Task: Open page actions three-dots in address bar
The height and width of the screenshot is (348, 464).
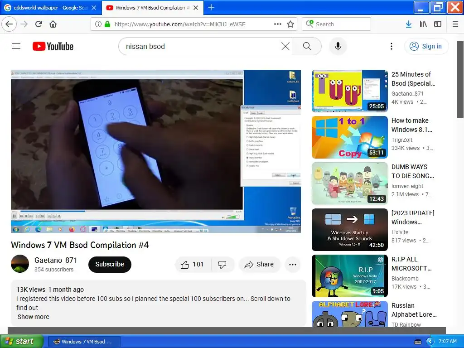Action: (x=278, y=24)
